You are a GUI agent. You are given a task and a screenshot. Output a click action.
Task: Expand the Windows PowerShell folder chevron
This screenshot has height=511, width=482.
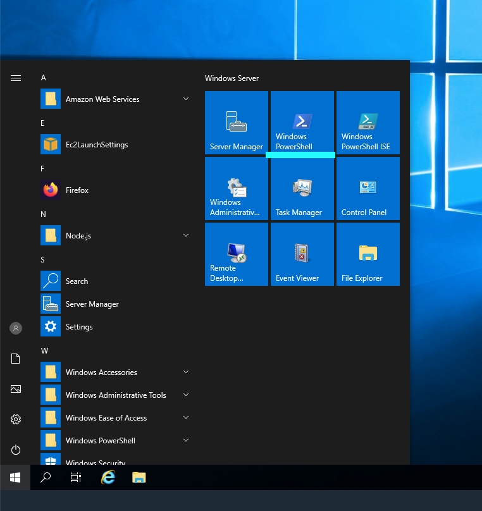[x=186, y=440]
